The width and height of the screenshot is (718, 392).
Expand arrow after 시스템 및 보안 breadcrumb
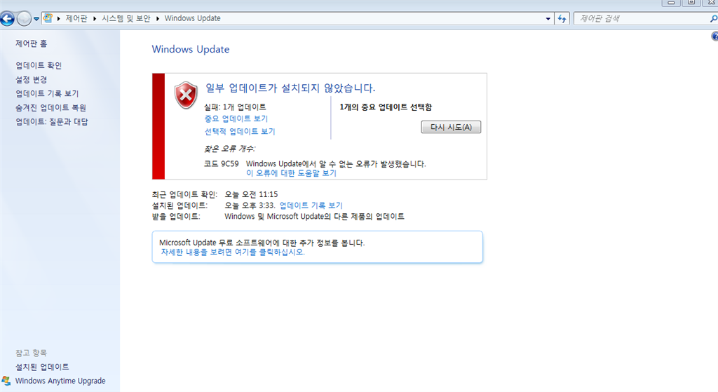158,18
